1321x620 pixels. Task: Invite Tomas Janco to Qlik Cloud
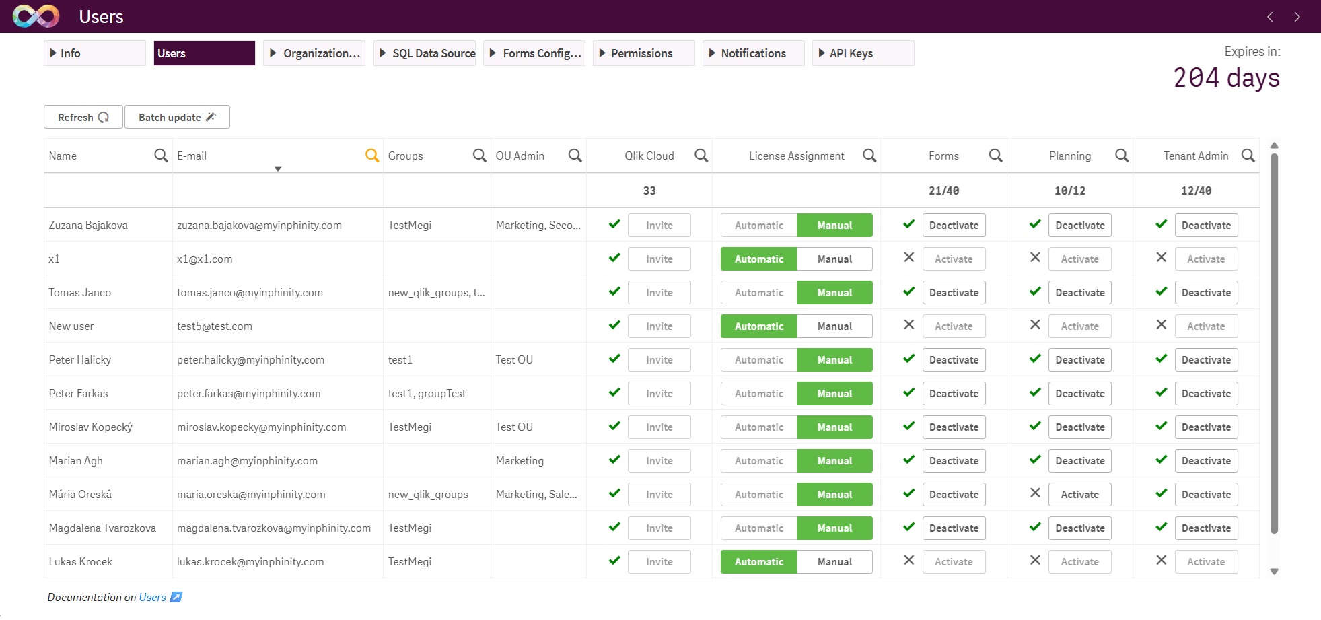click(659, 293)
